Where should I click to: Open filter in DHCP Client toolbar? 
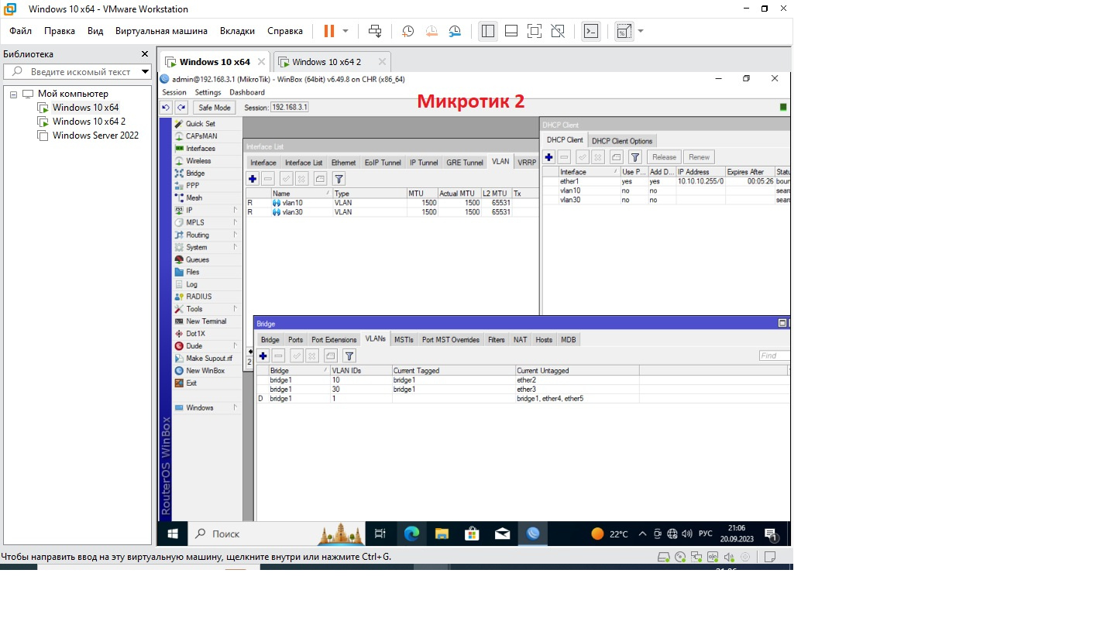634,156
